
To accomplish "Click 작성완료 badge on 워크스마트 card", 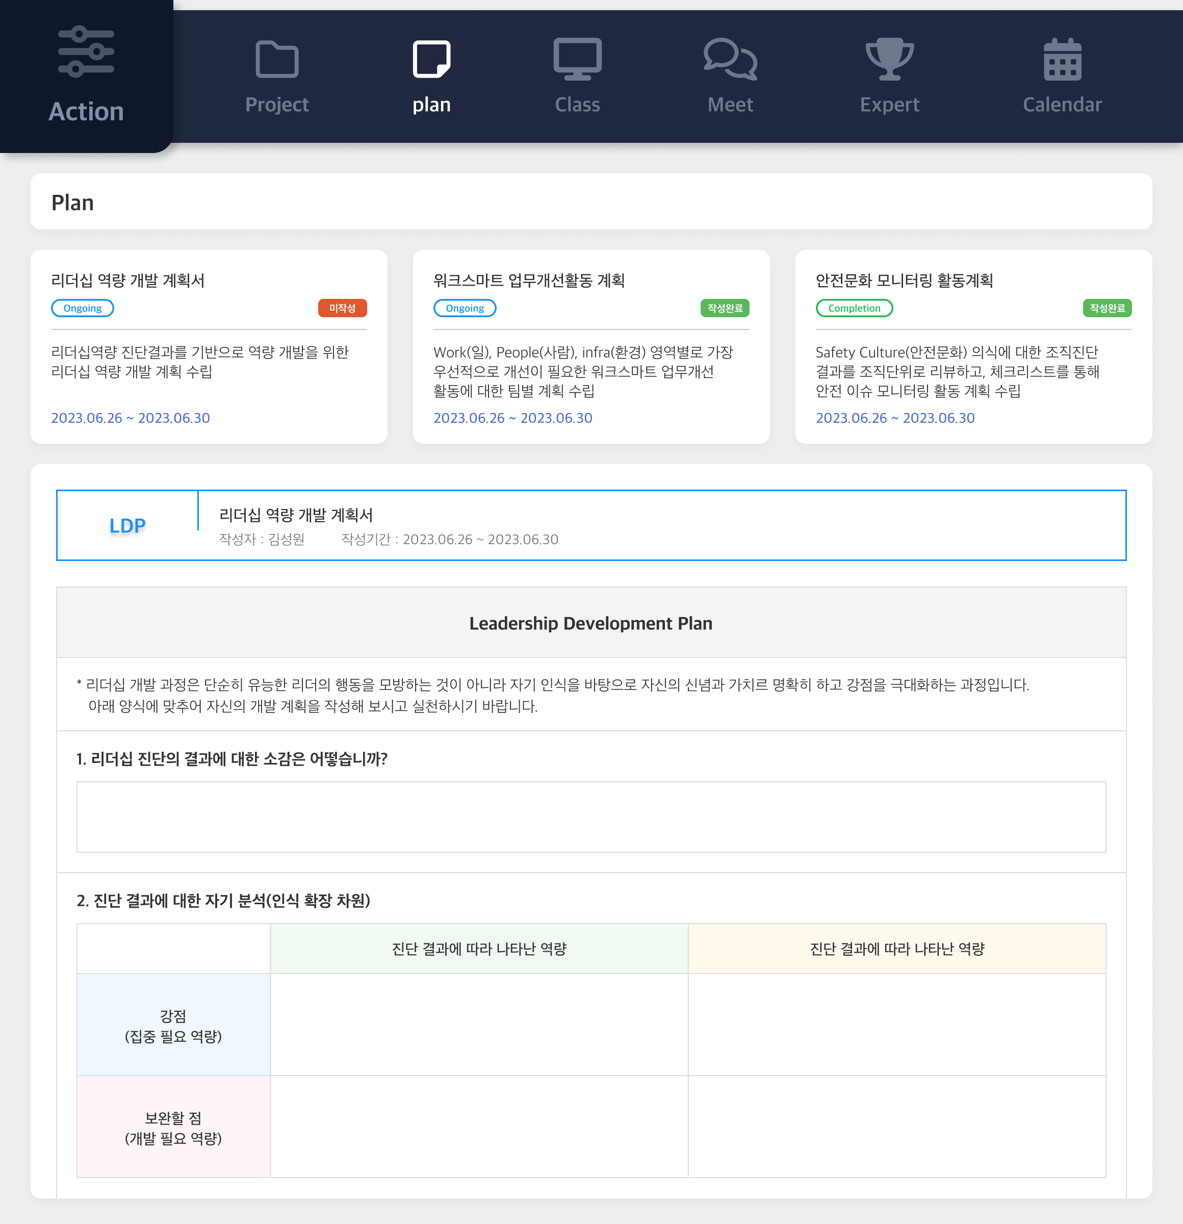I will tap(724, 309).
